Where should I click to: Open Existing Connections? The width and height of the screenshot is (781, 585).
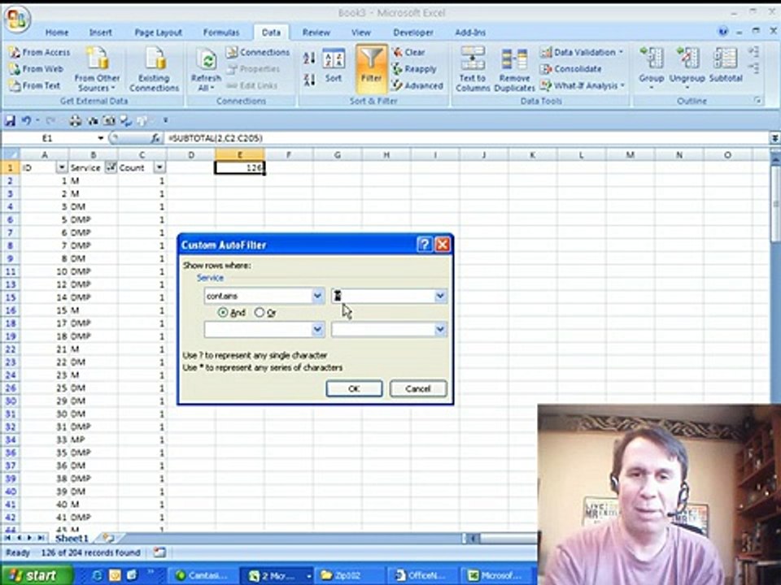coord(155,69)
